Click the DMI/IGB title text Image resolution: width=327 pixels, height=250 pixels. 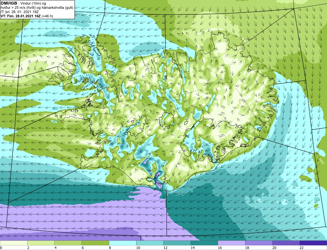[x=9, y=3]
